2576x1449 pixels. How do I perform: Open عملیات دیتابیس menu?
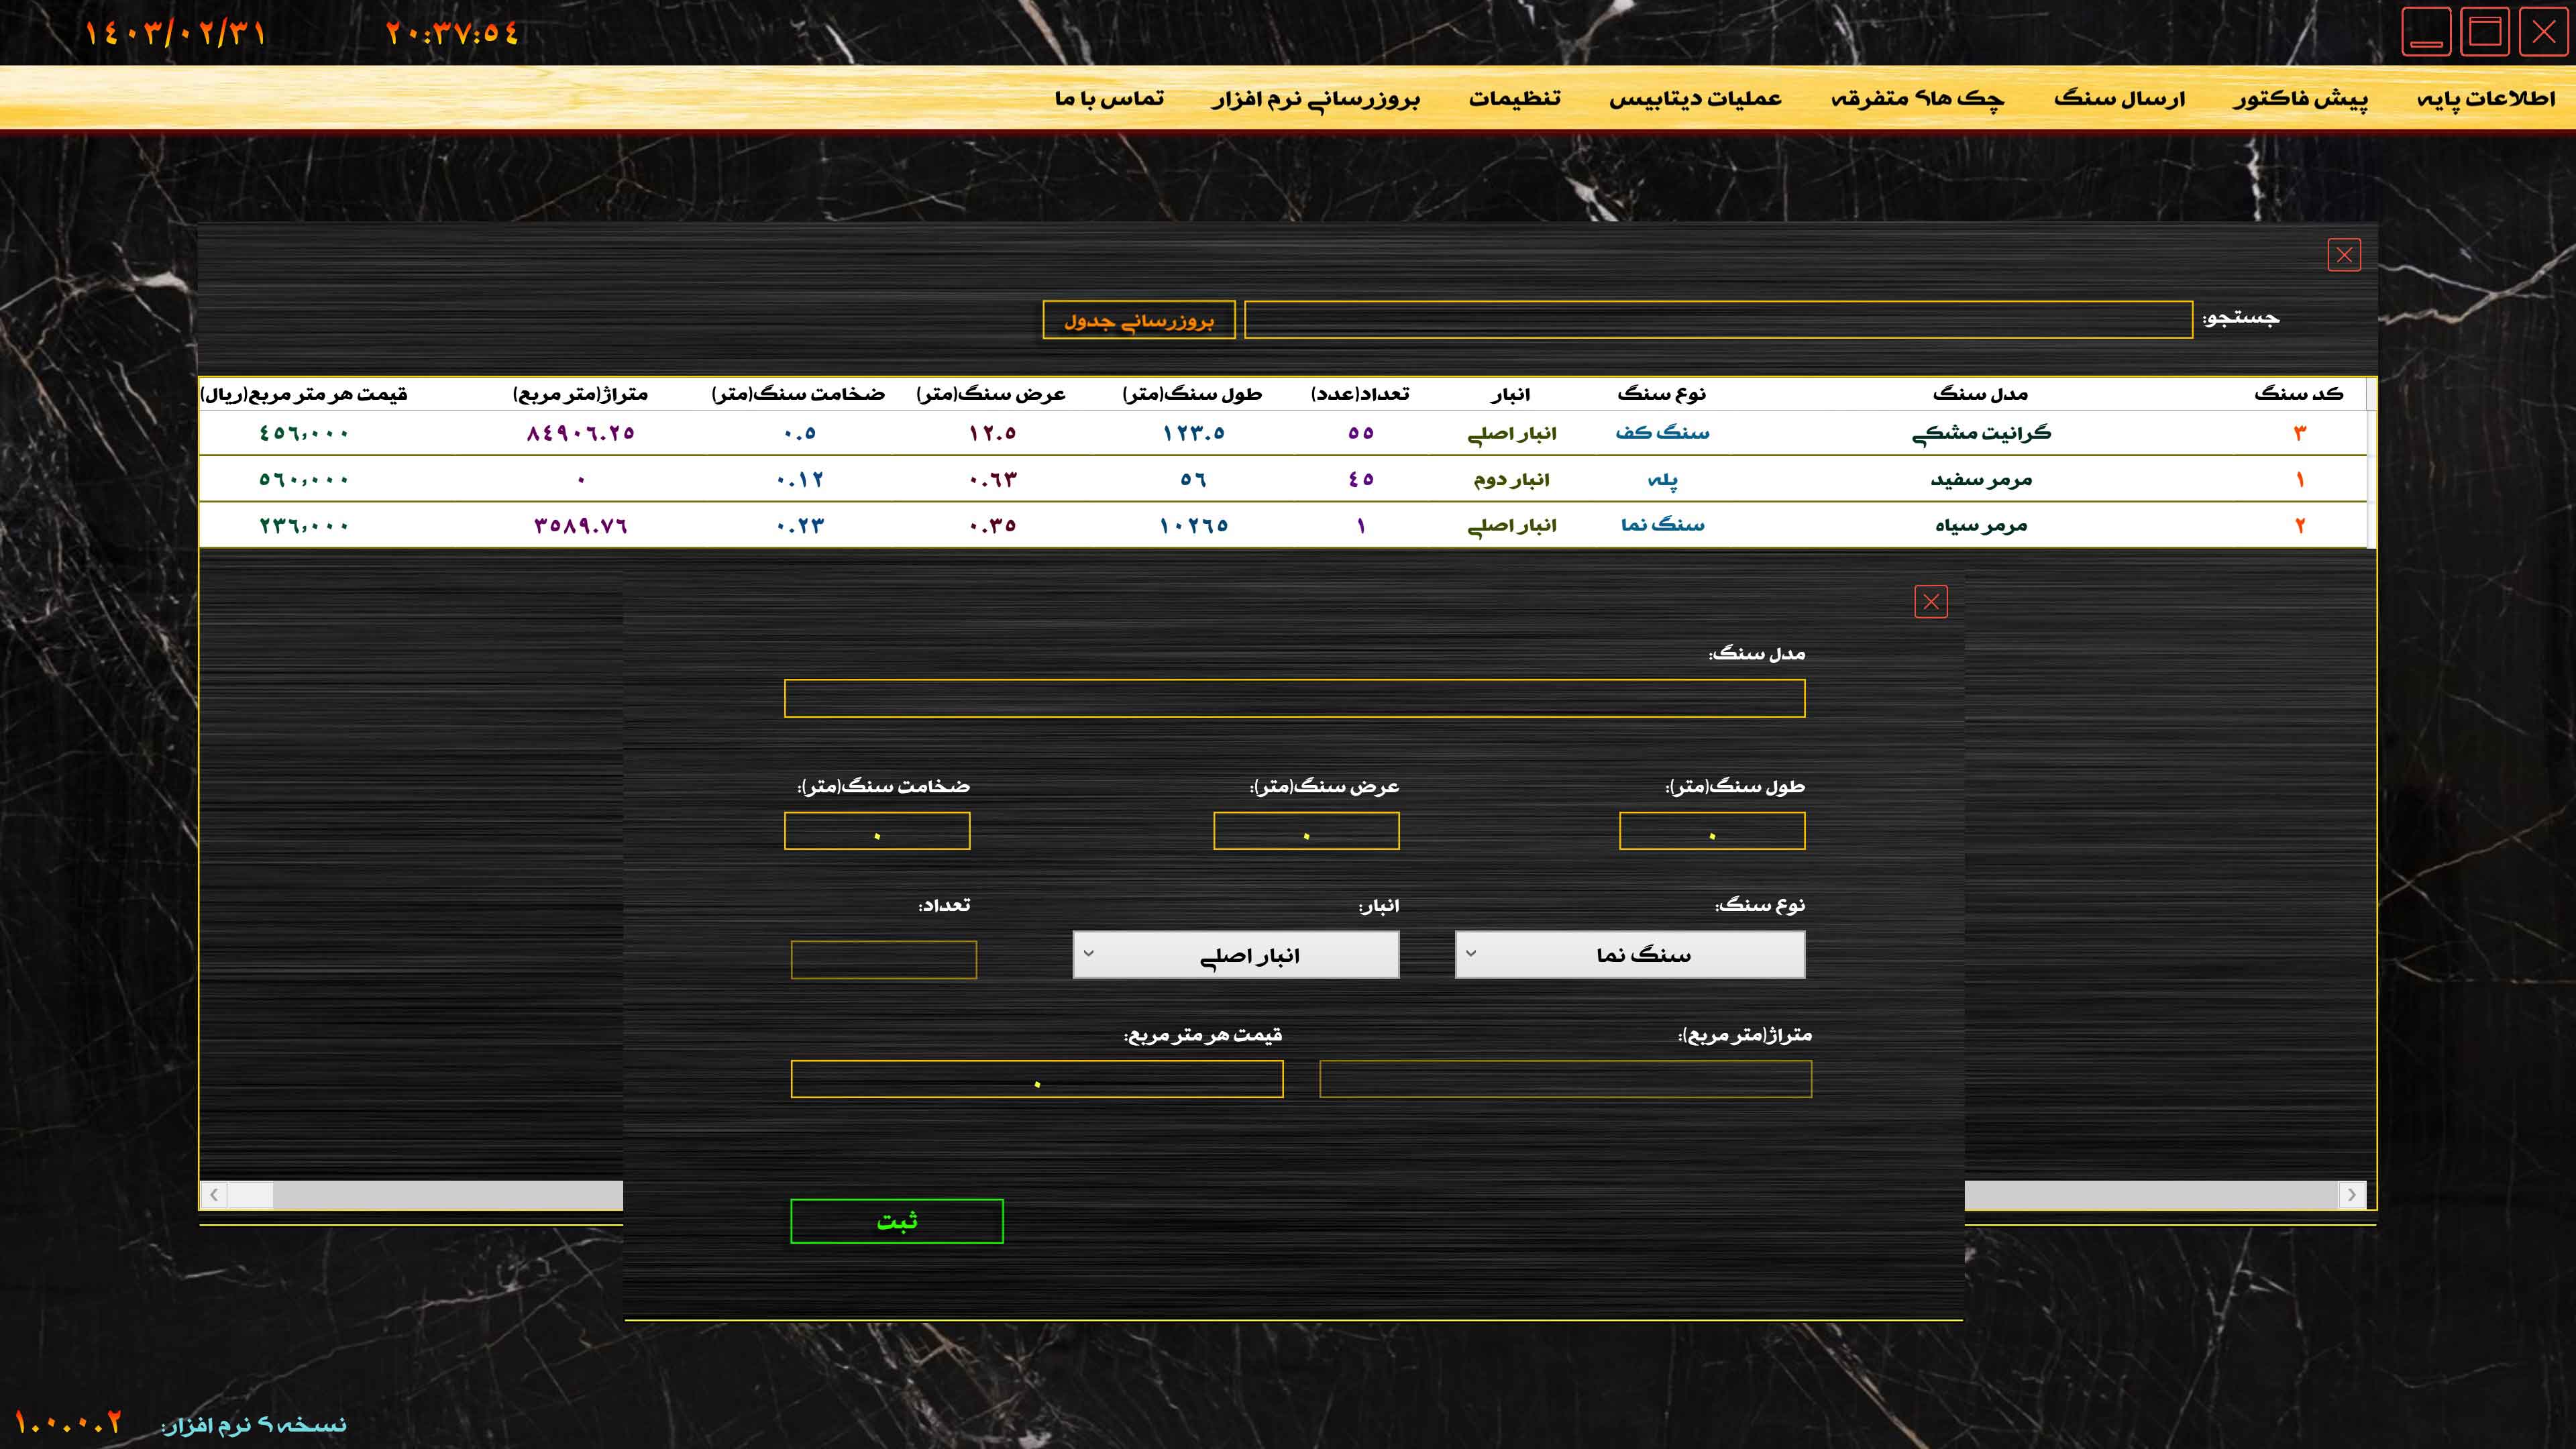click(x=1695, y=98)
